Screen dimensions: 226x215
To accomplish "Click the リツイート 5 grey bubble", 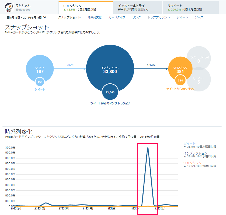I will [x=199, y=80].
